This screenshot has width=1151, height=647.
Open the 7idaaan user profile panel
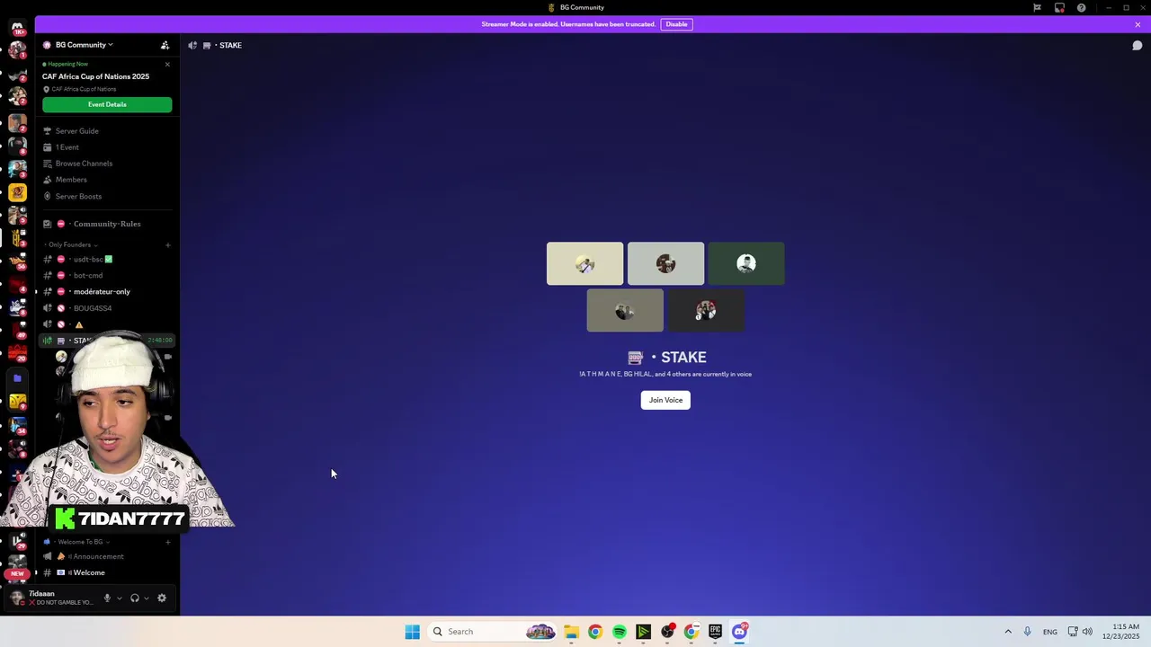(51, 598)
